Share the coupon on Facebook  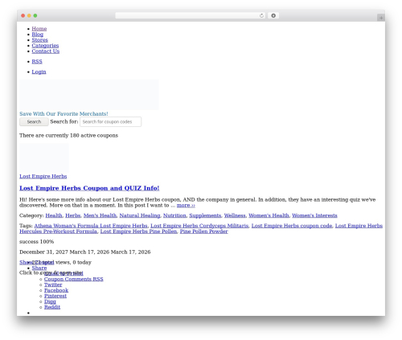56,290
